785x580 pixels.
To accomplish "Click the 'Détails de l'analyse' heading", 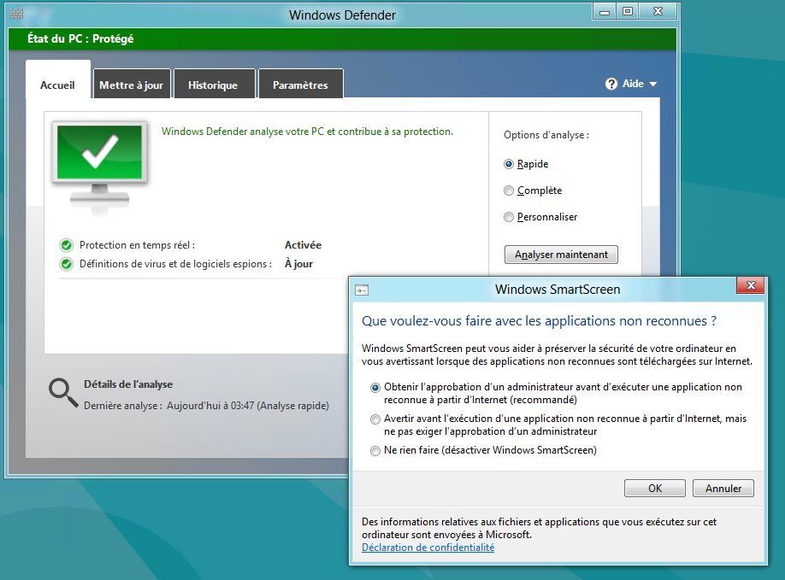I will tap(128, 384).
